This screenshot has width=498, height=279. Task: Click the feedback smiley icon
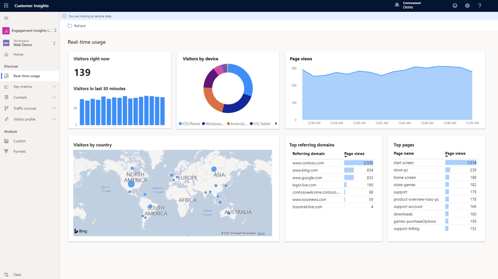pyautogui.click(x=455, y=6)
